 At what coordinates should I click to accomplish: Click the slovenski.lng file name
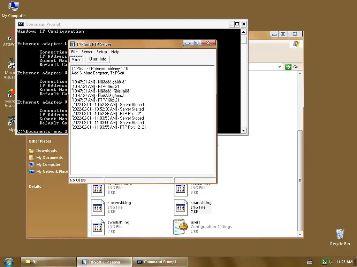(x=119, y=203)
